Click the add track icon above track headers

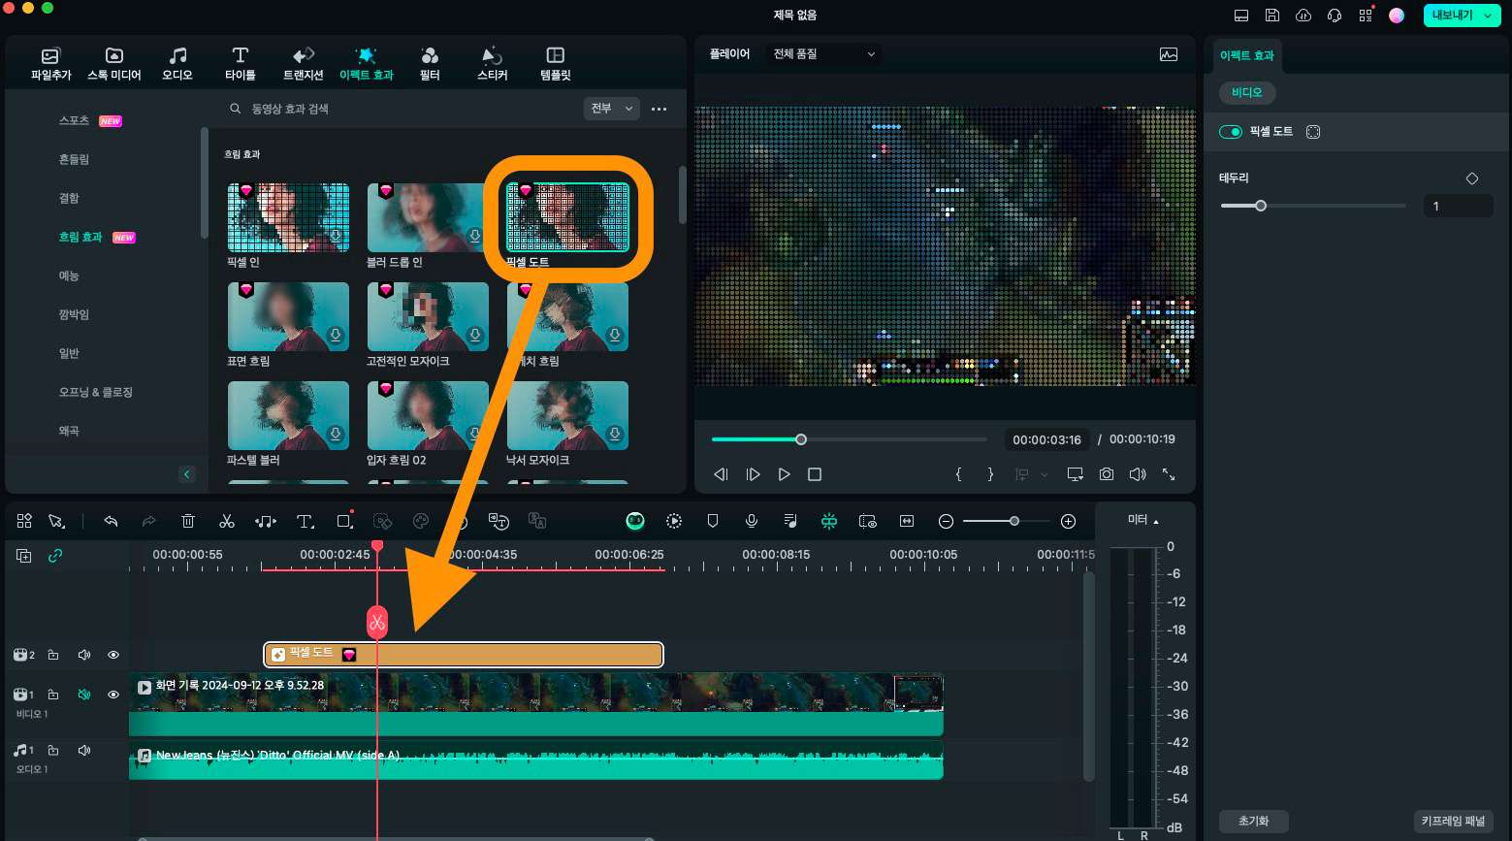tap(24, 556)
